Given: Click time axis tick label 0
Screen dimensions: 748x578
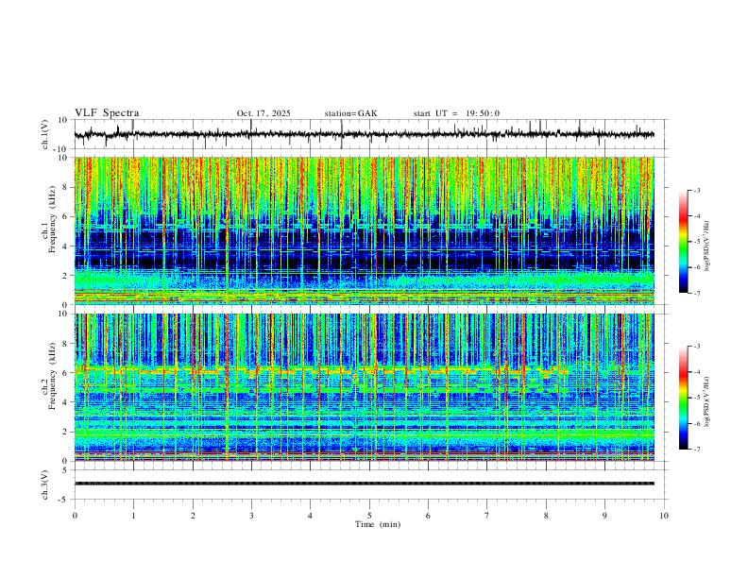Looking at the screenshot, I should tap(75, 516).
